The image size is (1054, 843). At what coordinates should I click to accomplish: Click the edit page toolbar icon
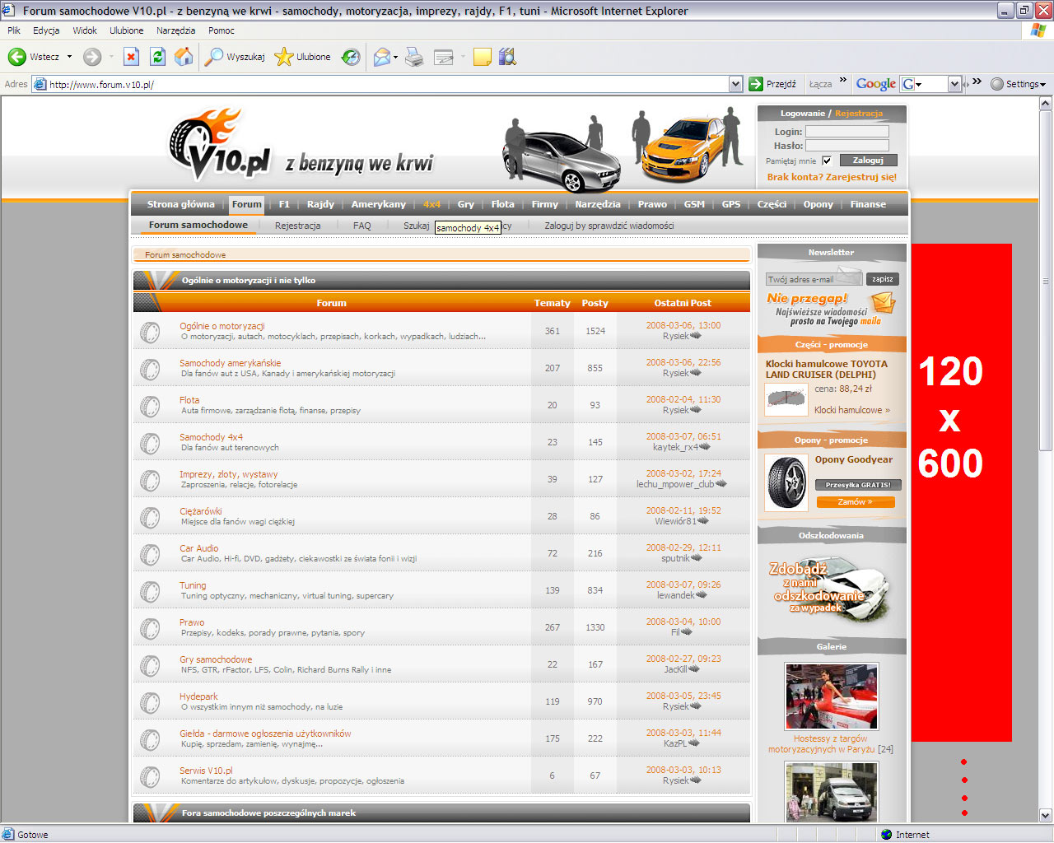[443, 57]
